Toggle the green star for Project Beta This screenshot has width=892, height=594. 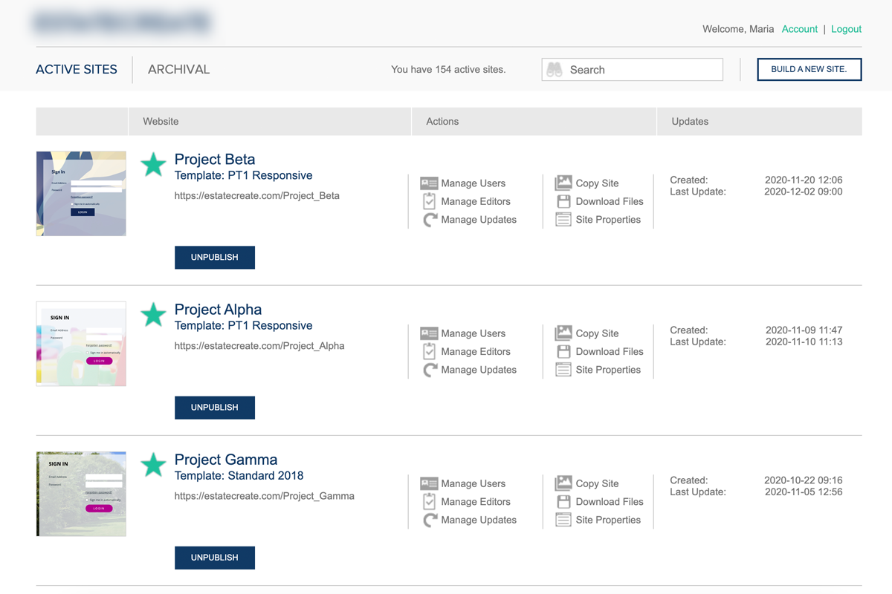[x=153, y=165]
